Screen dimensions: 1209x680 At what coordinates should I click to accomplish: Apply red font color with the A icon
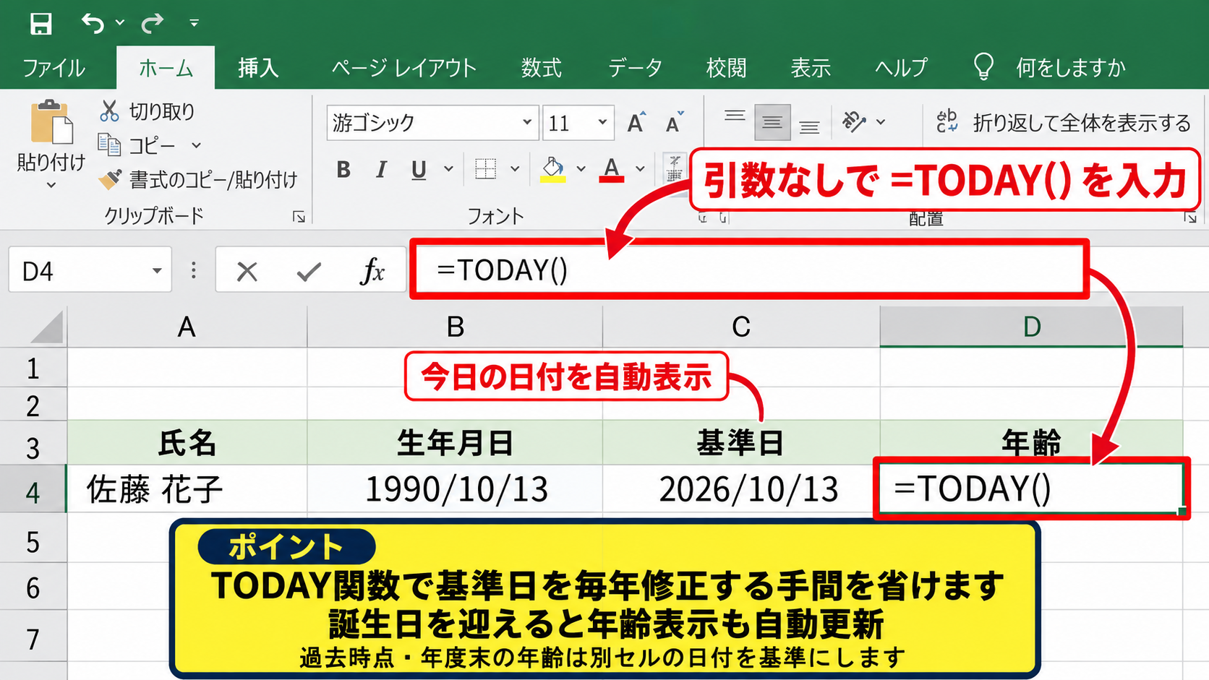[x=612, y=169]
